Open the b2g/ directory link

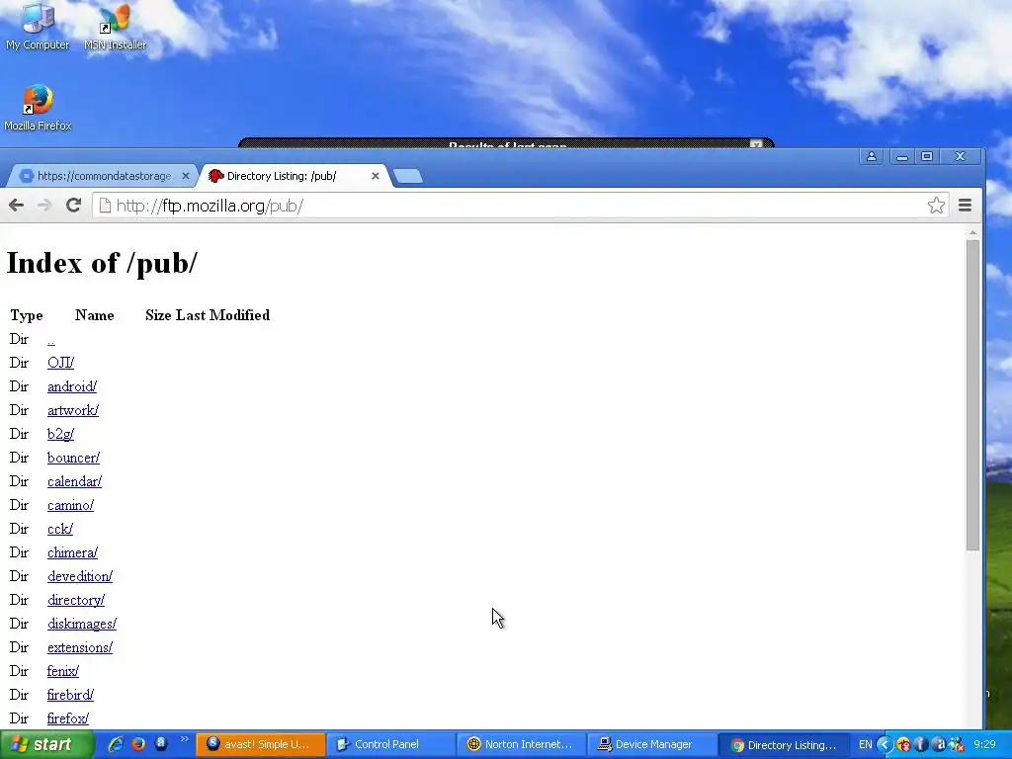[60, 434]
